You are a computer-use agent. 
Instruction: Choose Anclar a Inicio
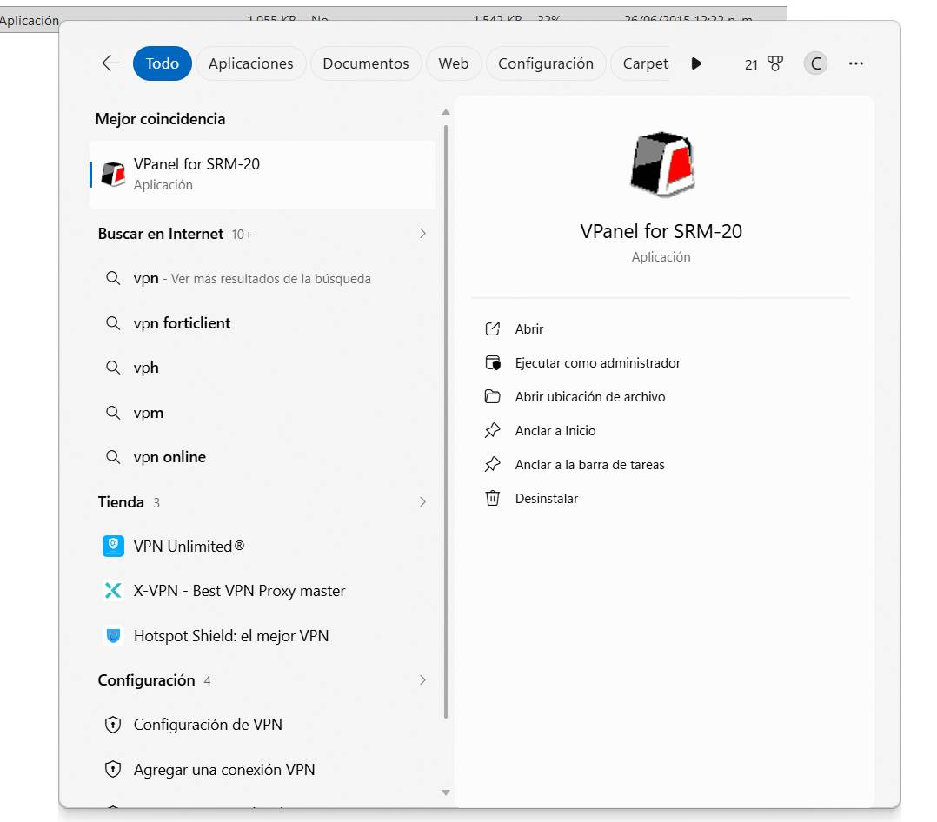point(555,431)
